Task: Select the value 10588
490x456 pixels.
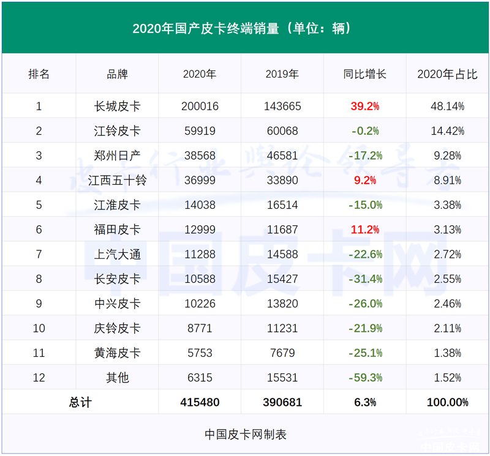Action: click(200, 279)
